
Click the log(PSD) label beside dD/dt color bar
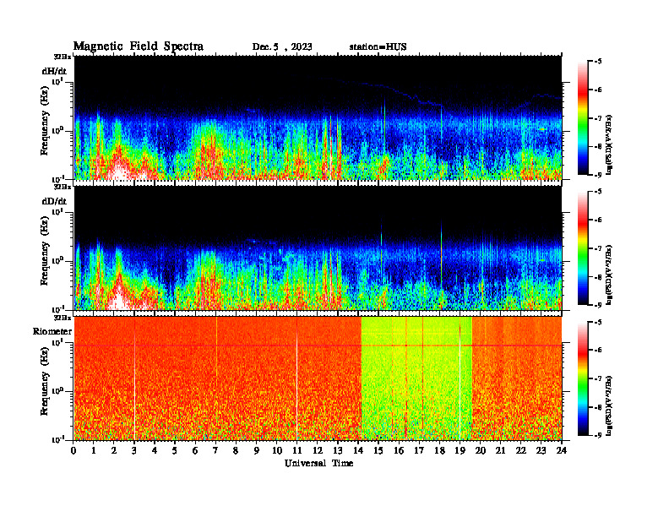point(609,275)
